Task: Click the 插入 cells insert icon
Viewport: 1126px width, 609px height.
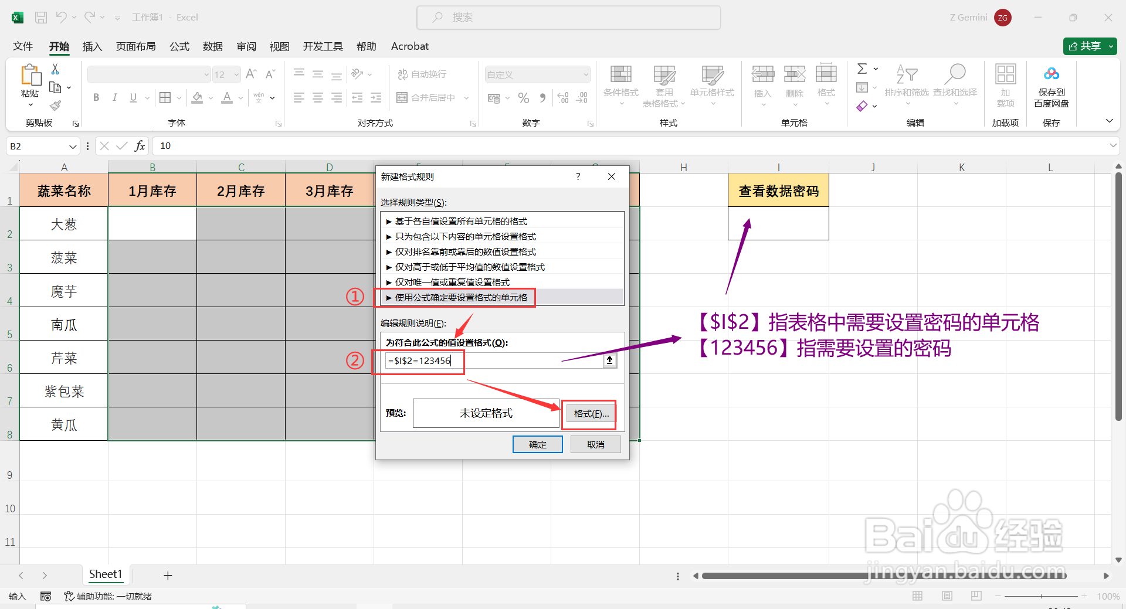Action: pos(763,74)
